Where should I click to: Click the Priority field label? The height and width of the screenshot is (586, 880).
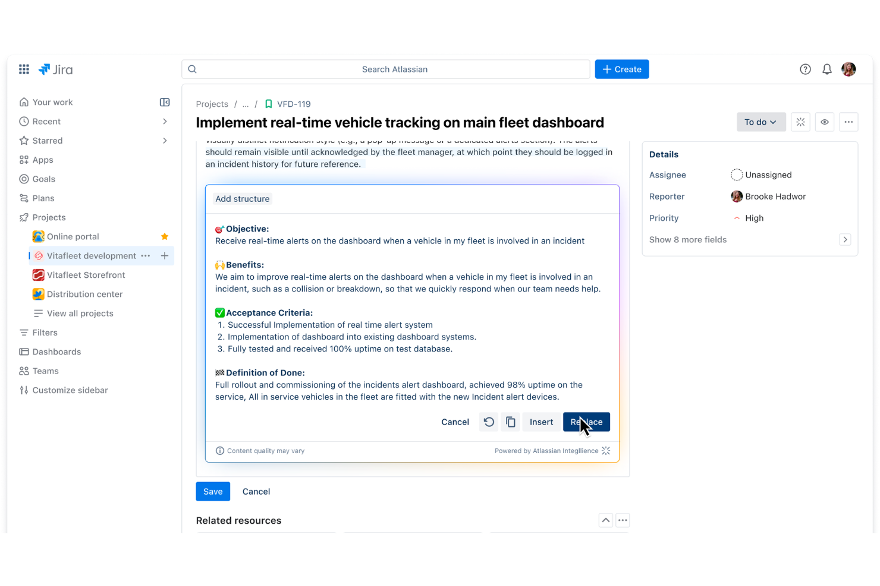pyautogui.click(x=664, y=218)
